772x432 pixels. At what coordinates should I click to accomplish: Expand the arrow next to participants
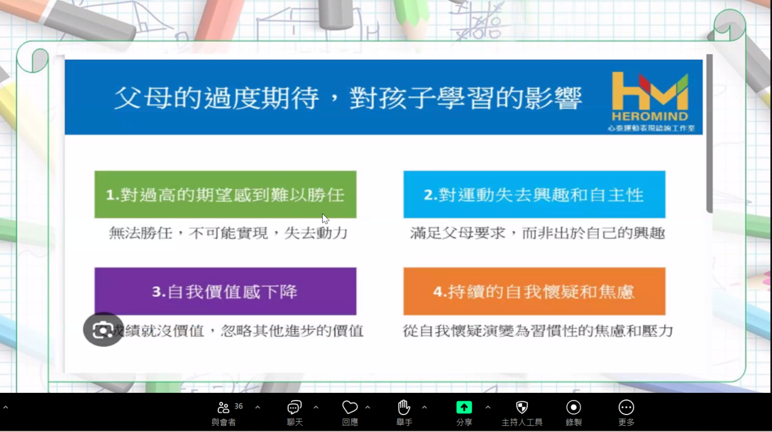258,408
